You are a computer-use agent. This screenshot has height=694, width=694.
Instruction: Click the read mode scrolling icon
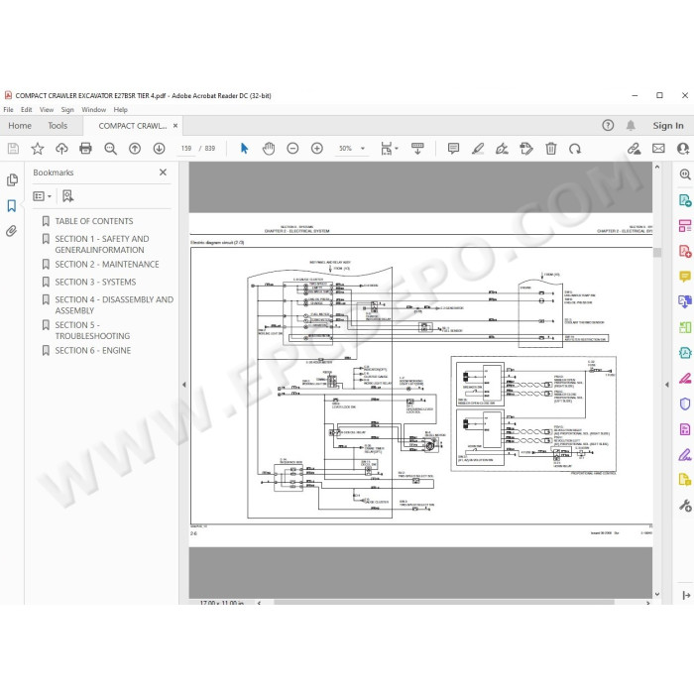tap(417, 149)
